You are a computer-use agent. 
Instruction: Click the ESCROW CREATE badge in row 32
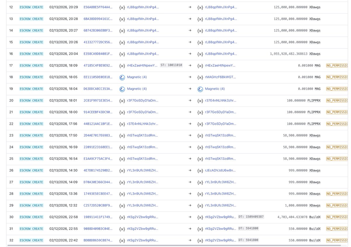point(31,240)
